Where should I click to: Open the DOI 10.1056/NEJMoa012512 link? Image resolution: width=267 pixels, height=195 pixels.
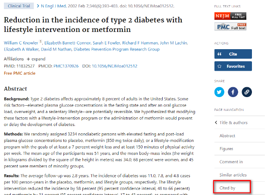point(115,66)
